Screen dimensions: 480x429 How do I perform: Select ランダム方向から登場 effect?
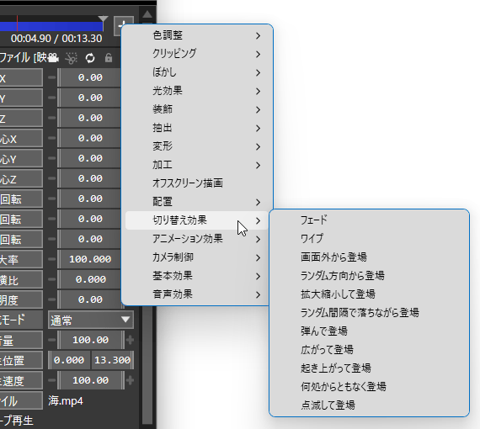369,276
